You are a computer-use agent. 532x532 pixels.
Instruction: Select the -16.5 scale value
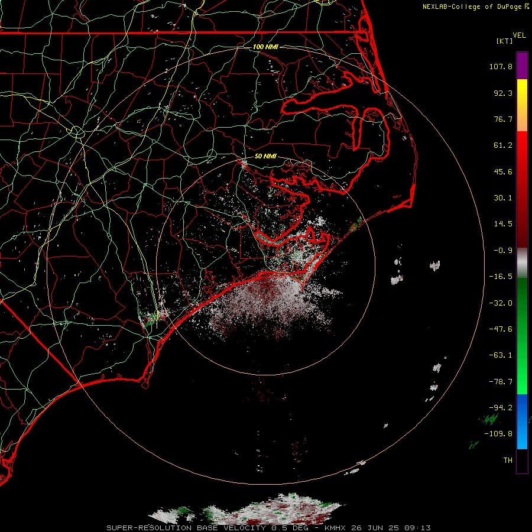(501, 277)
